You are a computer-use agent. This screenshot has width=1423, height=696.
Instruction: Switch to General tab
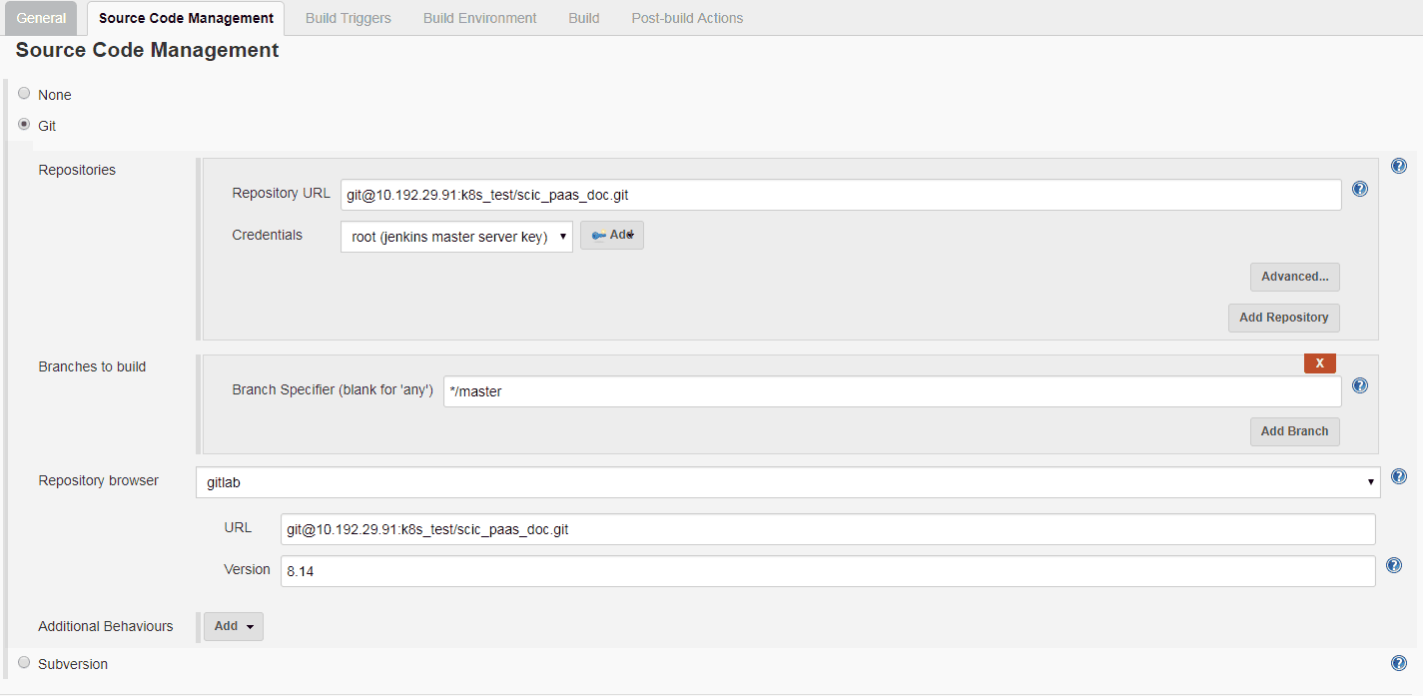(x=41, y=18)
